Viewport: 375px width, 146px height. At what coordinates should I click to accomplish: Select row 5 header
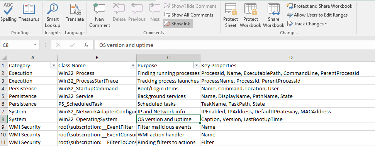[x=4, y=96]
